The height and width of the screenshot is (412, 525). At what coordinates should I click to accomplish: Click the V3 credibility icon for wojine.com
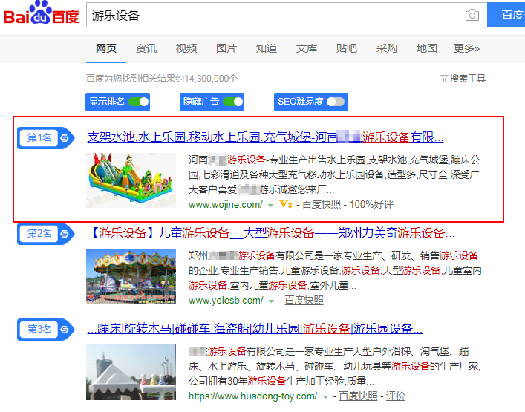(x=285, y=205)
